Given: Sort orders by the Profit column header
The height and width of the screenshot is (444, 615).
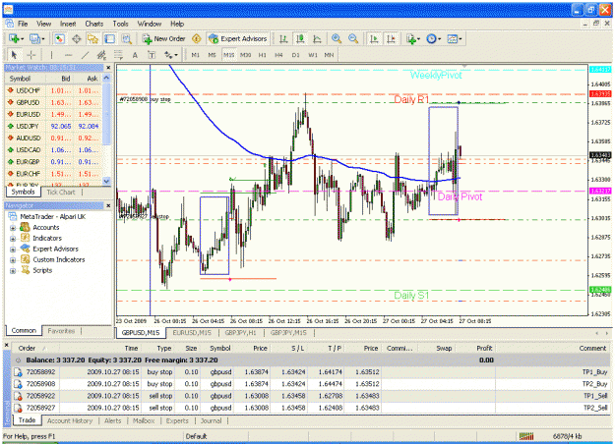Looking at the screenshot, I should pyautogui.click(x=484, y=348).
